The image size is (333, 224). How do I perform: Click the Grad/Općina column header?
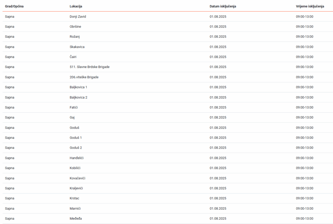14,7
